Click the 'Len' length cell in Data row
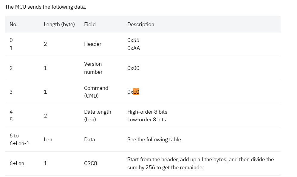The image size is (297, 177). tap(48, 140)
